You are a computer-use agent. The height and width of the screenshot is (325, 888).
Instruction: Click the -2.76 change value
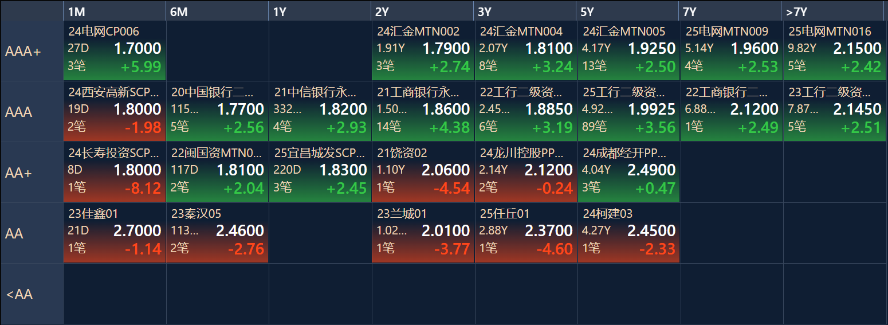pyautogui.click(x=246, y=249)
